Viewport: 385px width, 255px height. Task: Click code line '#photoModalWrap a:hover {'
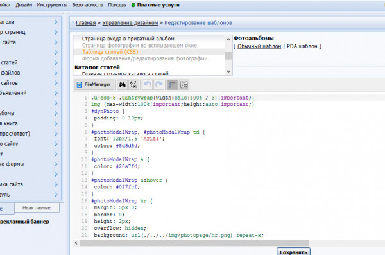click(129, 180)
